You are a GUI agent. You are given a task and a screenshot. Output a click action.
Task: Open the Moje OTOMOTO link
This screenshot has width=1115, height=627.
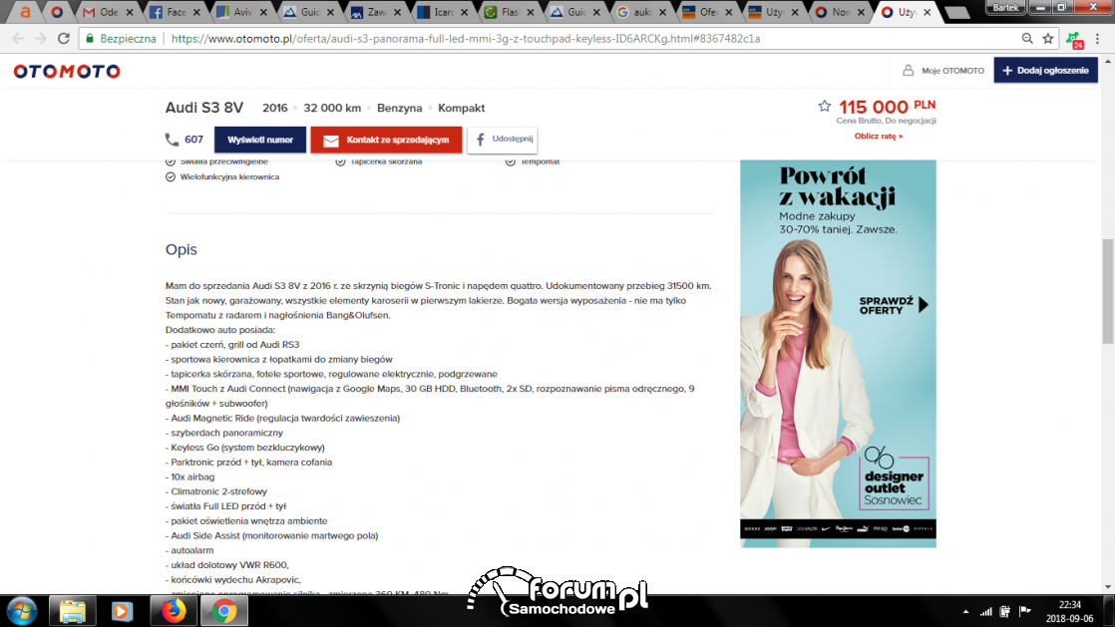coord(952,71)
